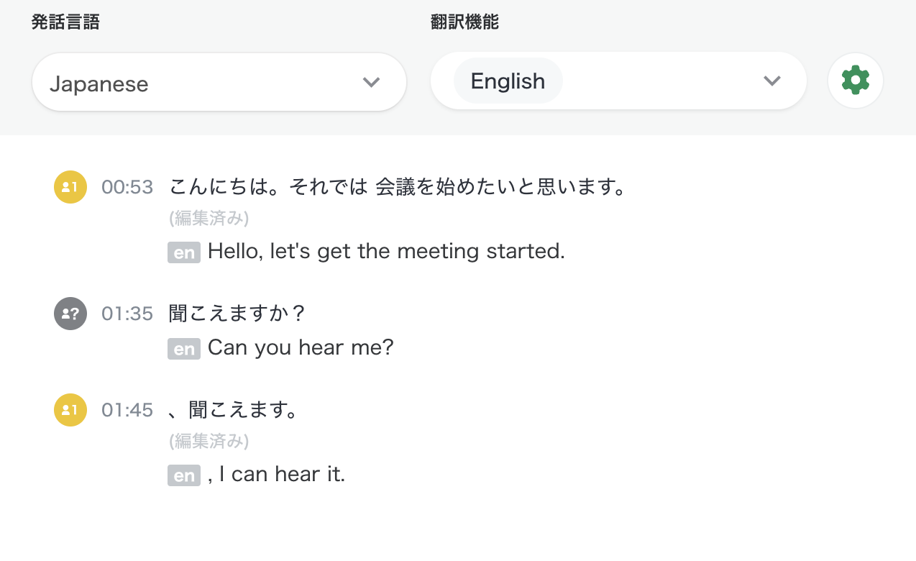Click the en badge beside "Can you hear me?"

(x=184, y=349)
